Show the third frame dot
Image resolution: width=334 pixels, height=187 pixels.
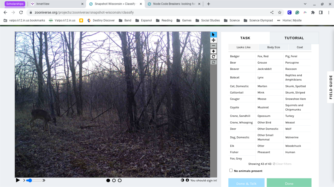coord(120,180)
